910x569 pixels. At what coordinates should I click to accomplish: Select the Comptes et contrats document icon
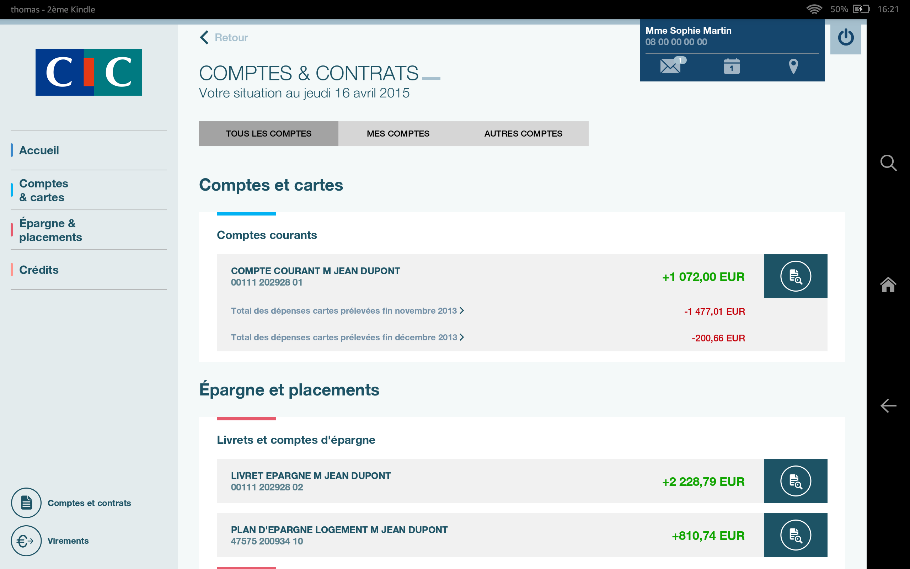26,503
